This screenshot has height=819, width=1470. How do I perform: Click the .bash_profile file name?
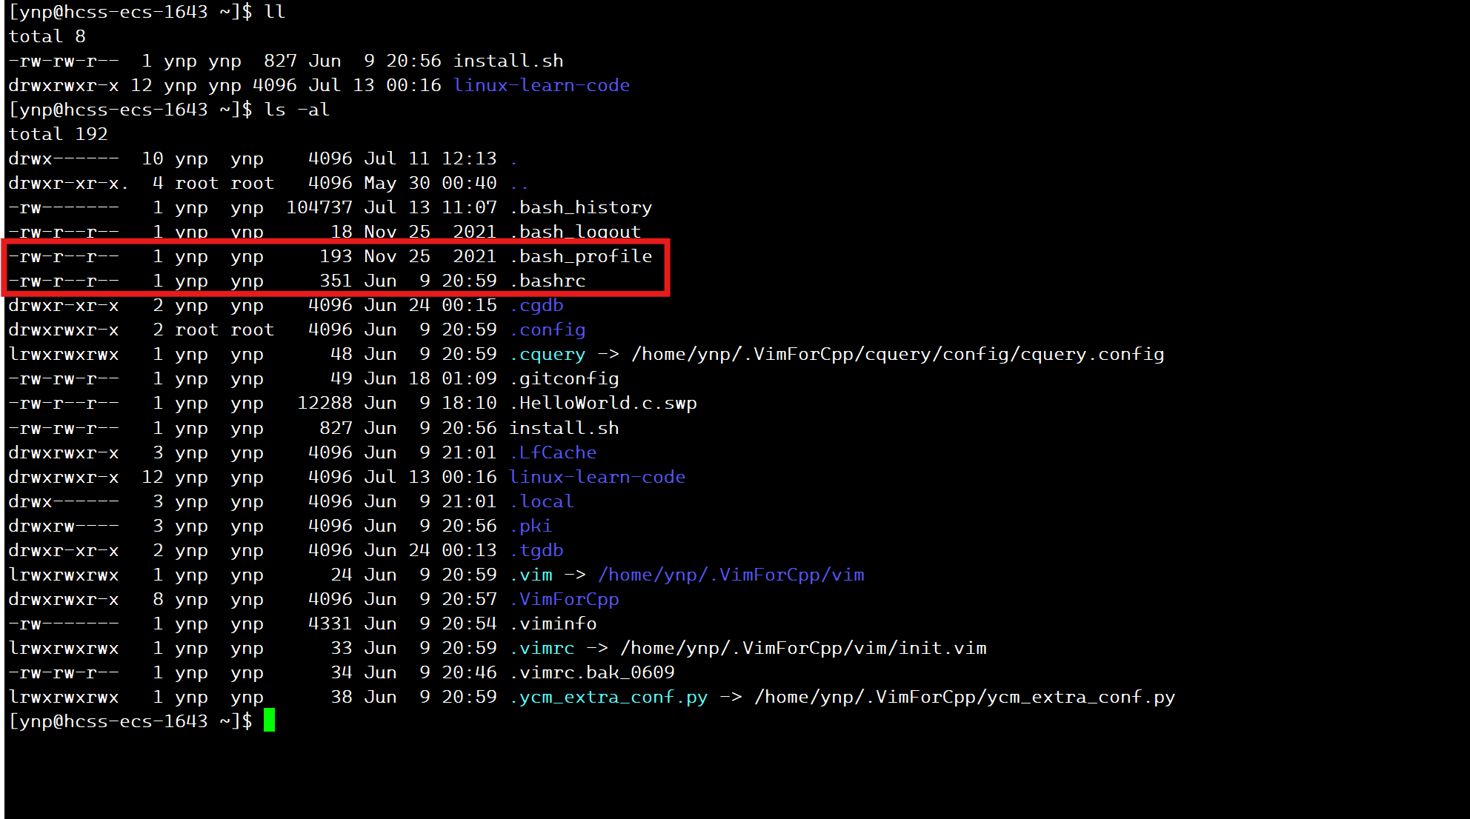pos(582,257)
